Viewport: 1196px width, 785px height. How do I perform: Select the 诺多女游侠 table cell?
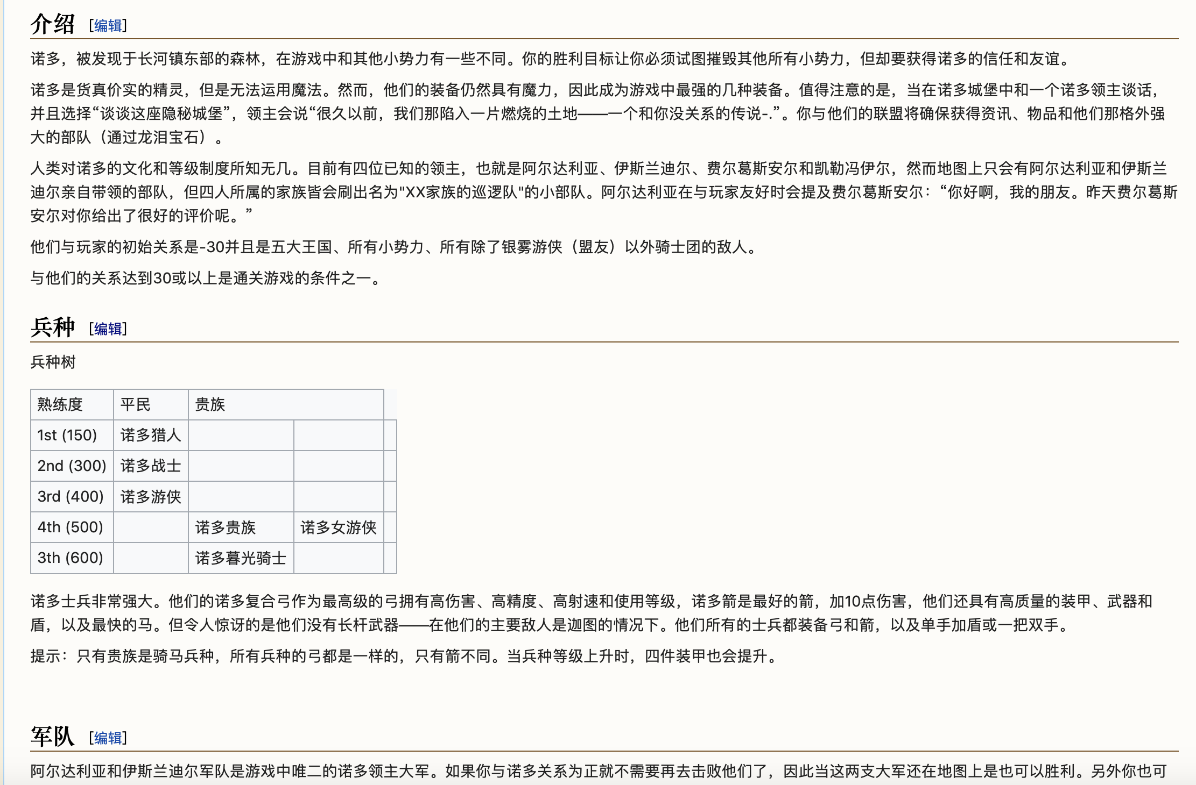coord(339,527)
